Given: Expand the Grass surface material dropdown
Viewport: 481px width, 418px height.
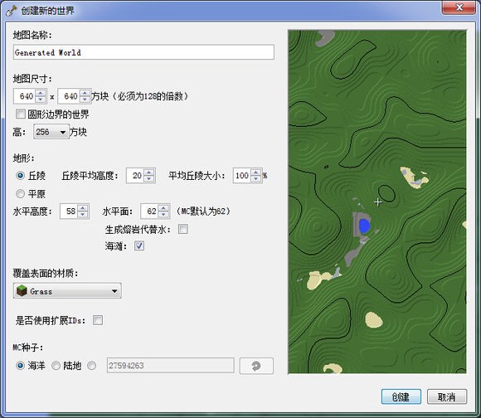Looking at the screenshot, I should (x=67, y=291).
